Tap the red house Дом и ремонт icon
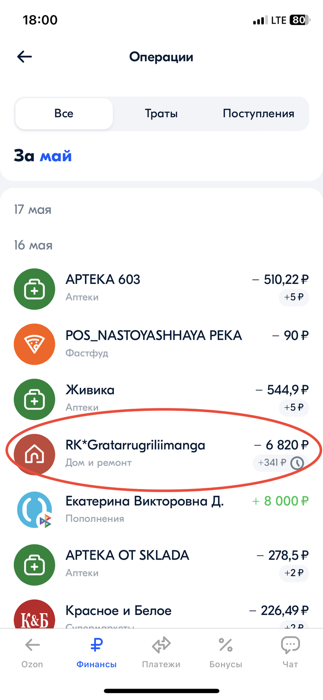 [x=35, y=455]
